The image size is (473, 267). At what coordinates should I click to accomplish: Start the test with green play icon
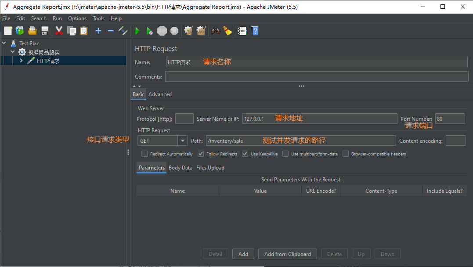[137, 31]
